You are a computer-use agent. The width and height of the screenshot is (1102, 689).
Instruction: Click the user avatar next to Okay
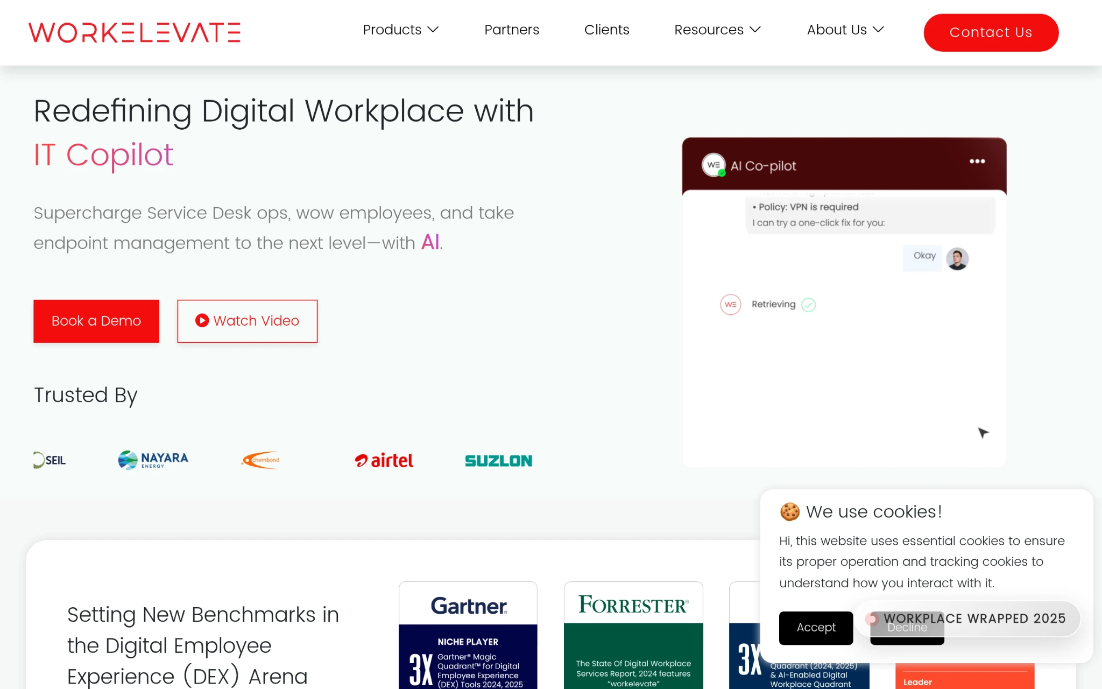[x=957, y=259]
